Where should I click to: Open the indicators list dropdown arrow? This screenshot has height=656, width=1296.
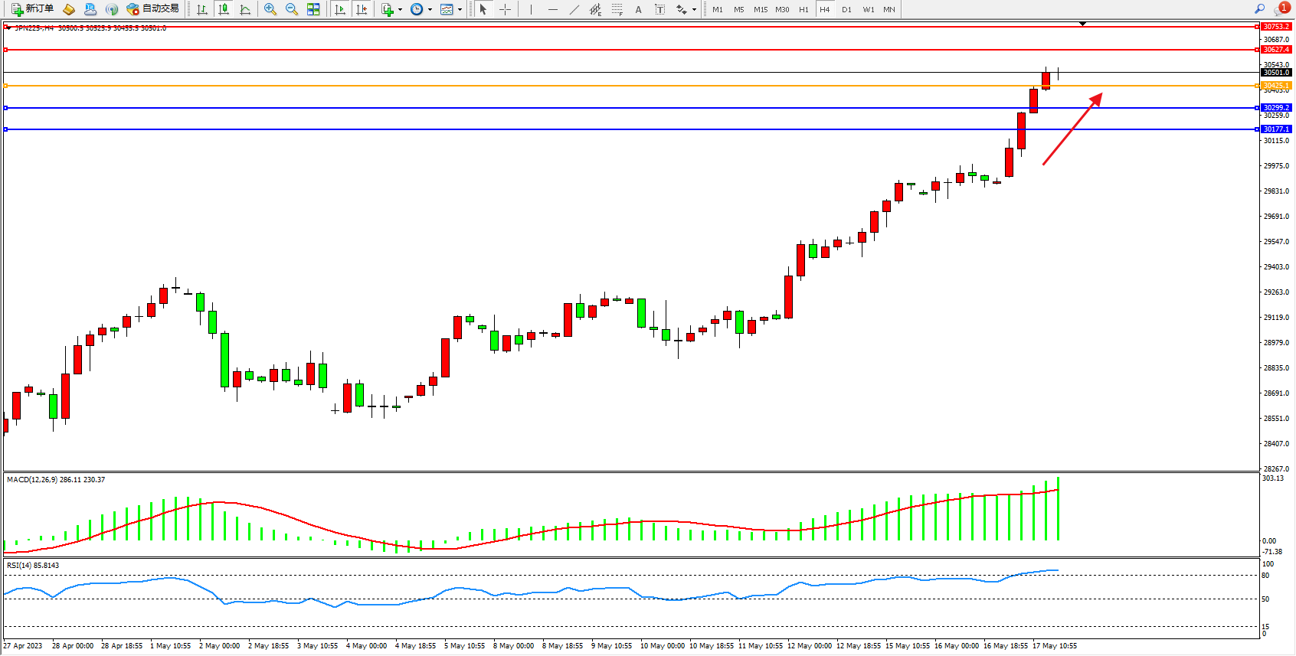pos(400,10)
